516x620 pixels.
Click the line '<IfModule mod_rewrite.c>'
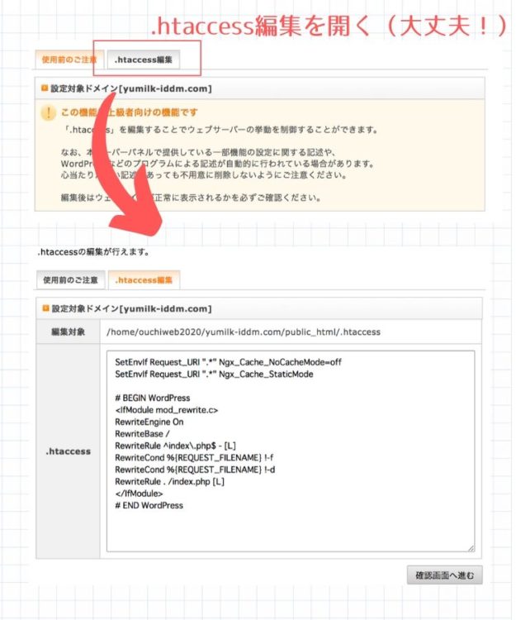tap(167, 410)
